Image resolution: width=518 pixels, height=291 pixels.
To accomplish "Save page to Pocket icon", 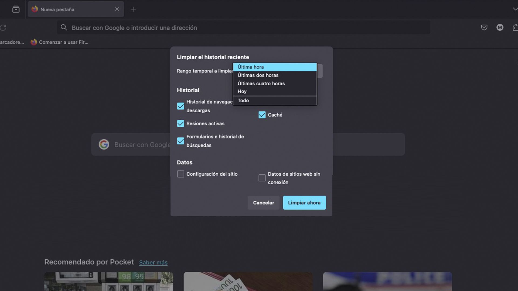I will pos(484,27).
